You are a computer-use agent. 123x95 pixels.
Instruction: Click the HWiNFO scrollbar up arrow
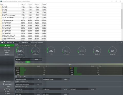[x=122, y=4]
